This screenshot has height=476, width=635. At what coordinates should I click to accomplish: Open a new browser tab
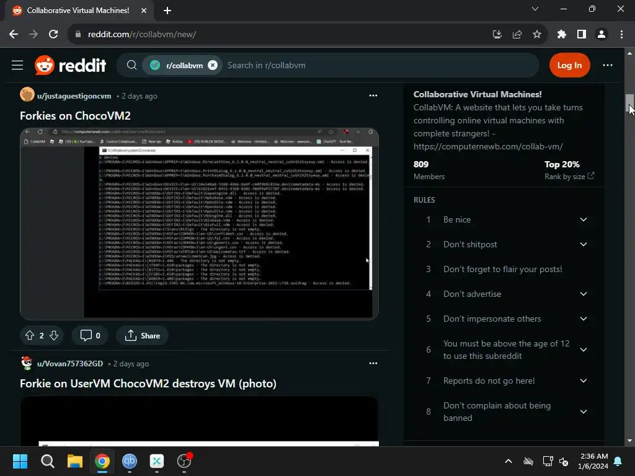(167, 11)
